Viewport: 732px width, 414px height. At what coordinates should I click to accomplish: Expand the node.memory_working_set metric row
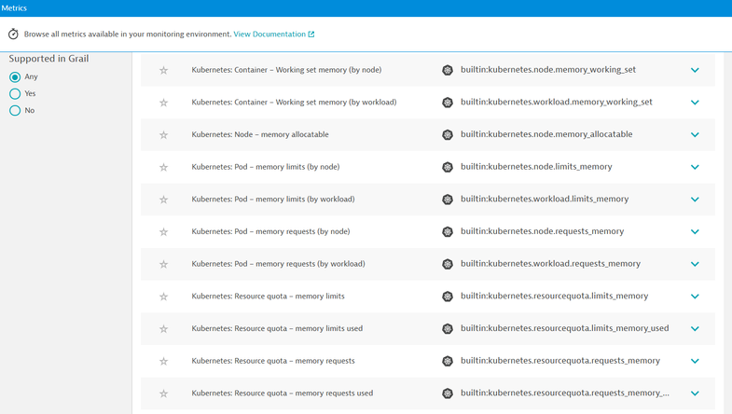coord(695,70)
